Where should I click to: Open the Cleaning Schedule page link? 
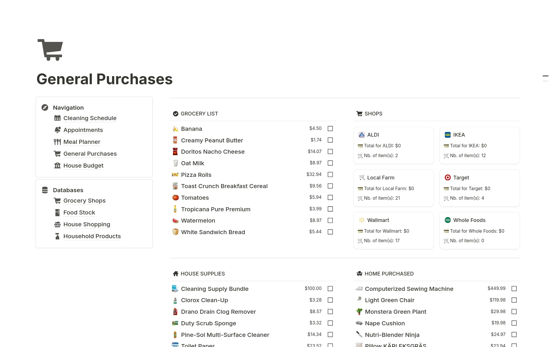coord(90,118)
